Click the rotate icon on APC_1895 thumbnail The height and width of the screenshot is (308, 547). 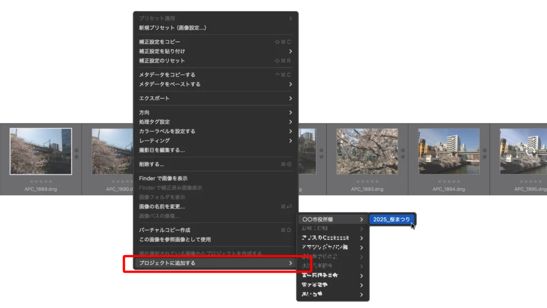[530, 152]
